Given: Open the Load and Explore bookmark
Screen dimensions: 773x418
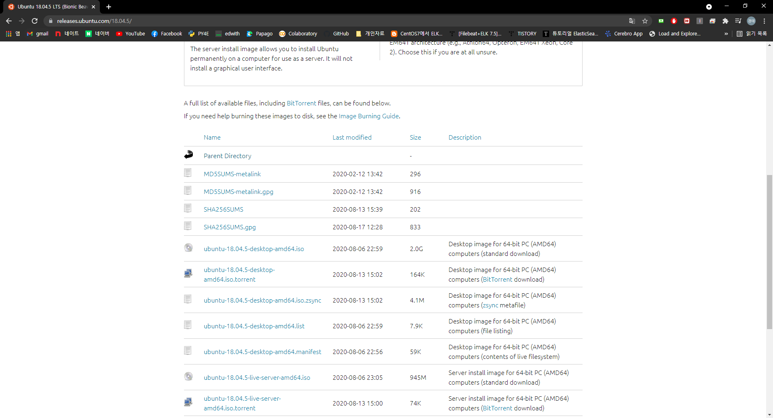Looking at the screenshot, I should pyautogui.click(x=675, y=34).
